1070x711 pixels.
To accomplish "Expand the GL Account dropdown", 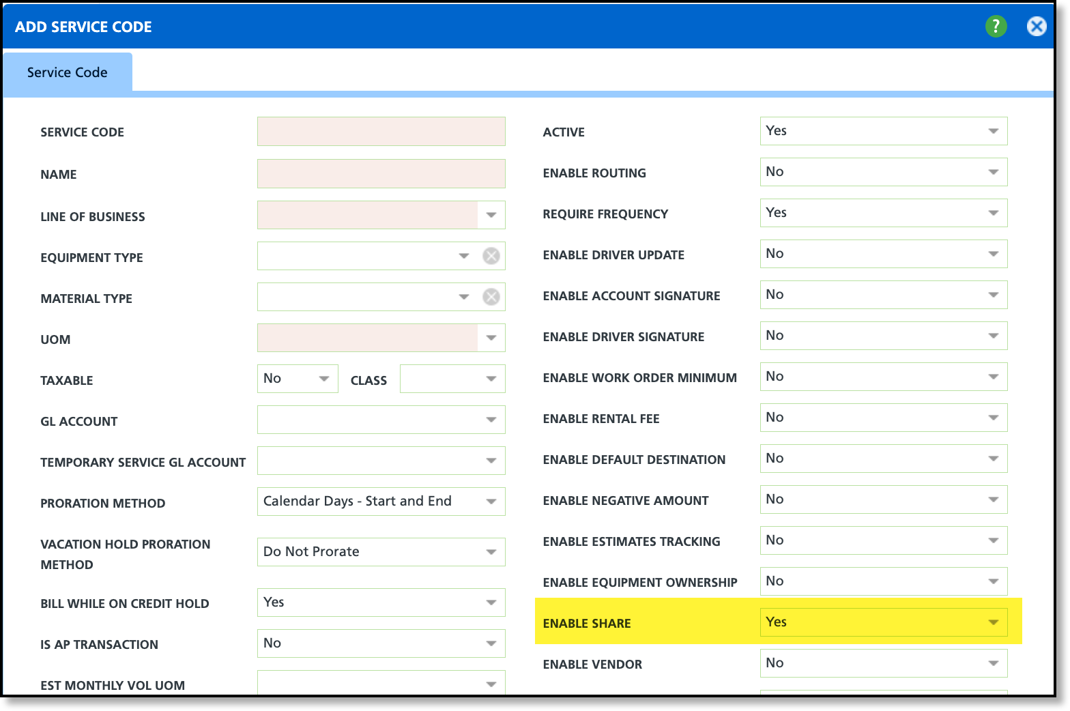I will pos(381,420).
